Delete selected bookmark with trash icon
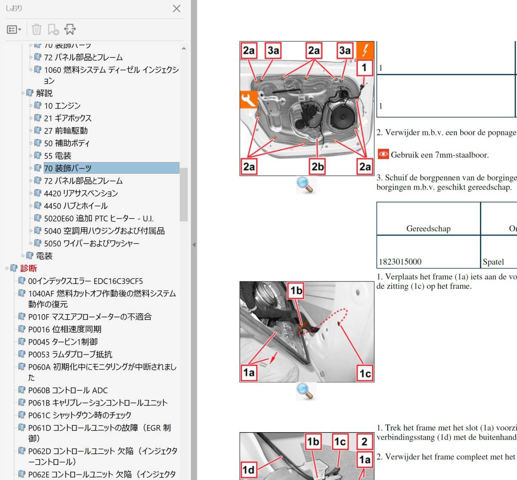Image resolution: width=517 pixels, height=480 pixels. (x=37, y=29)
